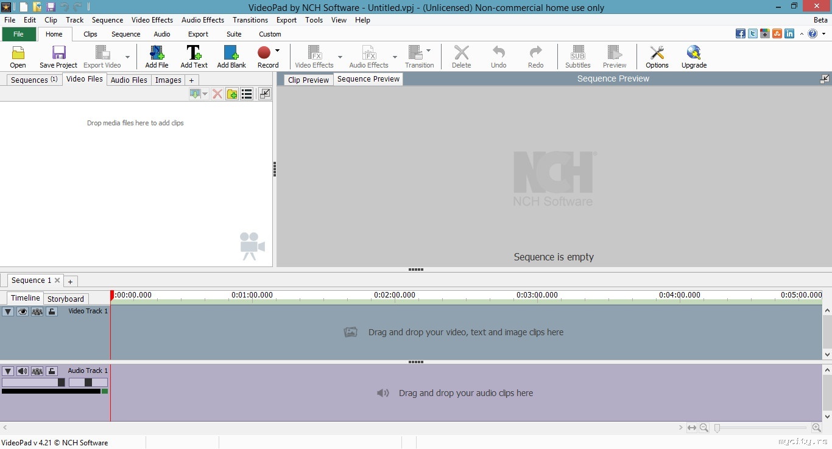Toggle the lock on Video Track 1
Viewport: 832px width, 449px height.
52,312
